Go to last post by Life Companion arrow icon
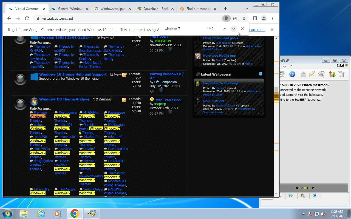Image resolution: width=351 pixels, height=219 pixels. [161, 90]
